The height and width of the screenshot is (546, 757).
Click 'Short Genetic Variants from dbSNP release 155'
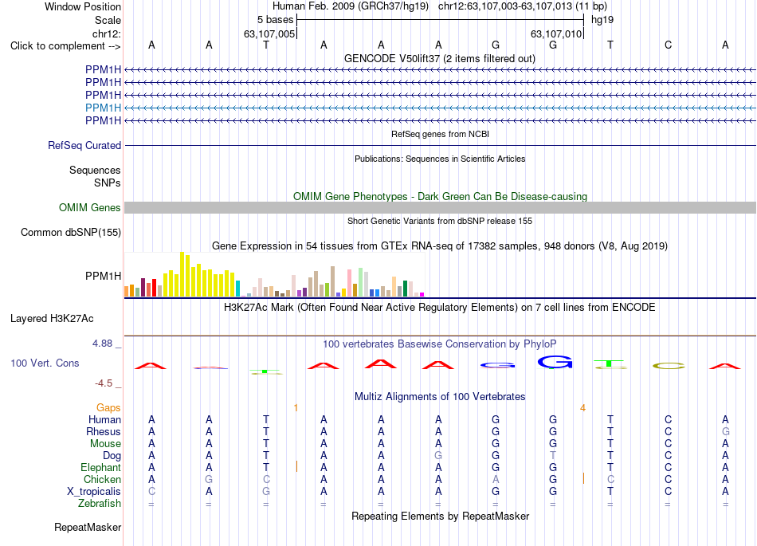(x=440, y=221)
